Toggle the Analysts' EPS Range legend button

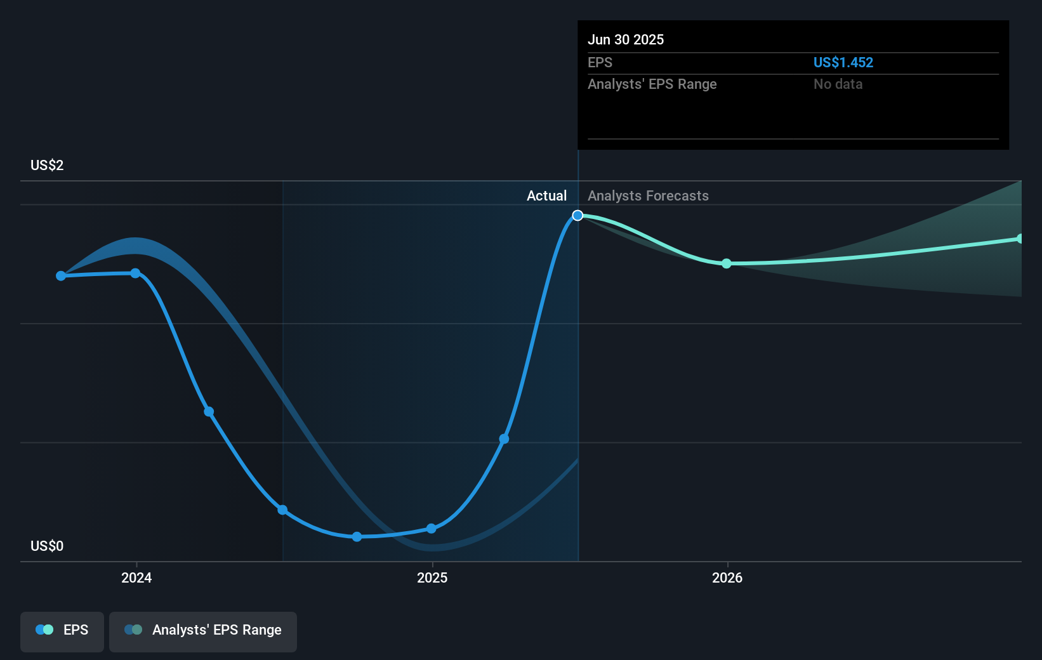(x=203, y=631)
